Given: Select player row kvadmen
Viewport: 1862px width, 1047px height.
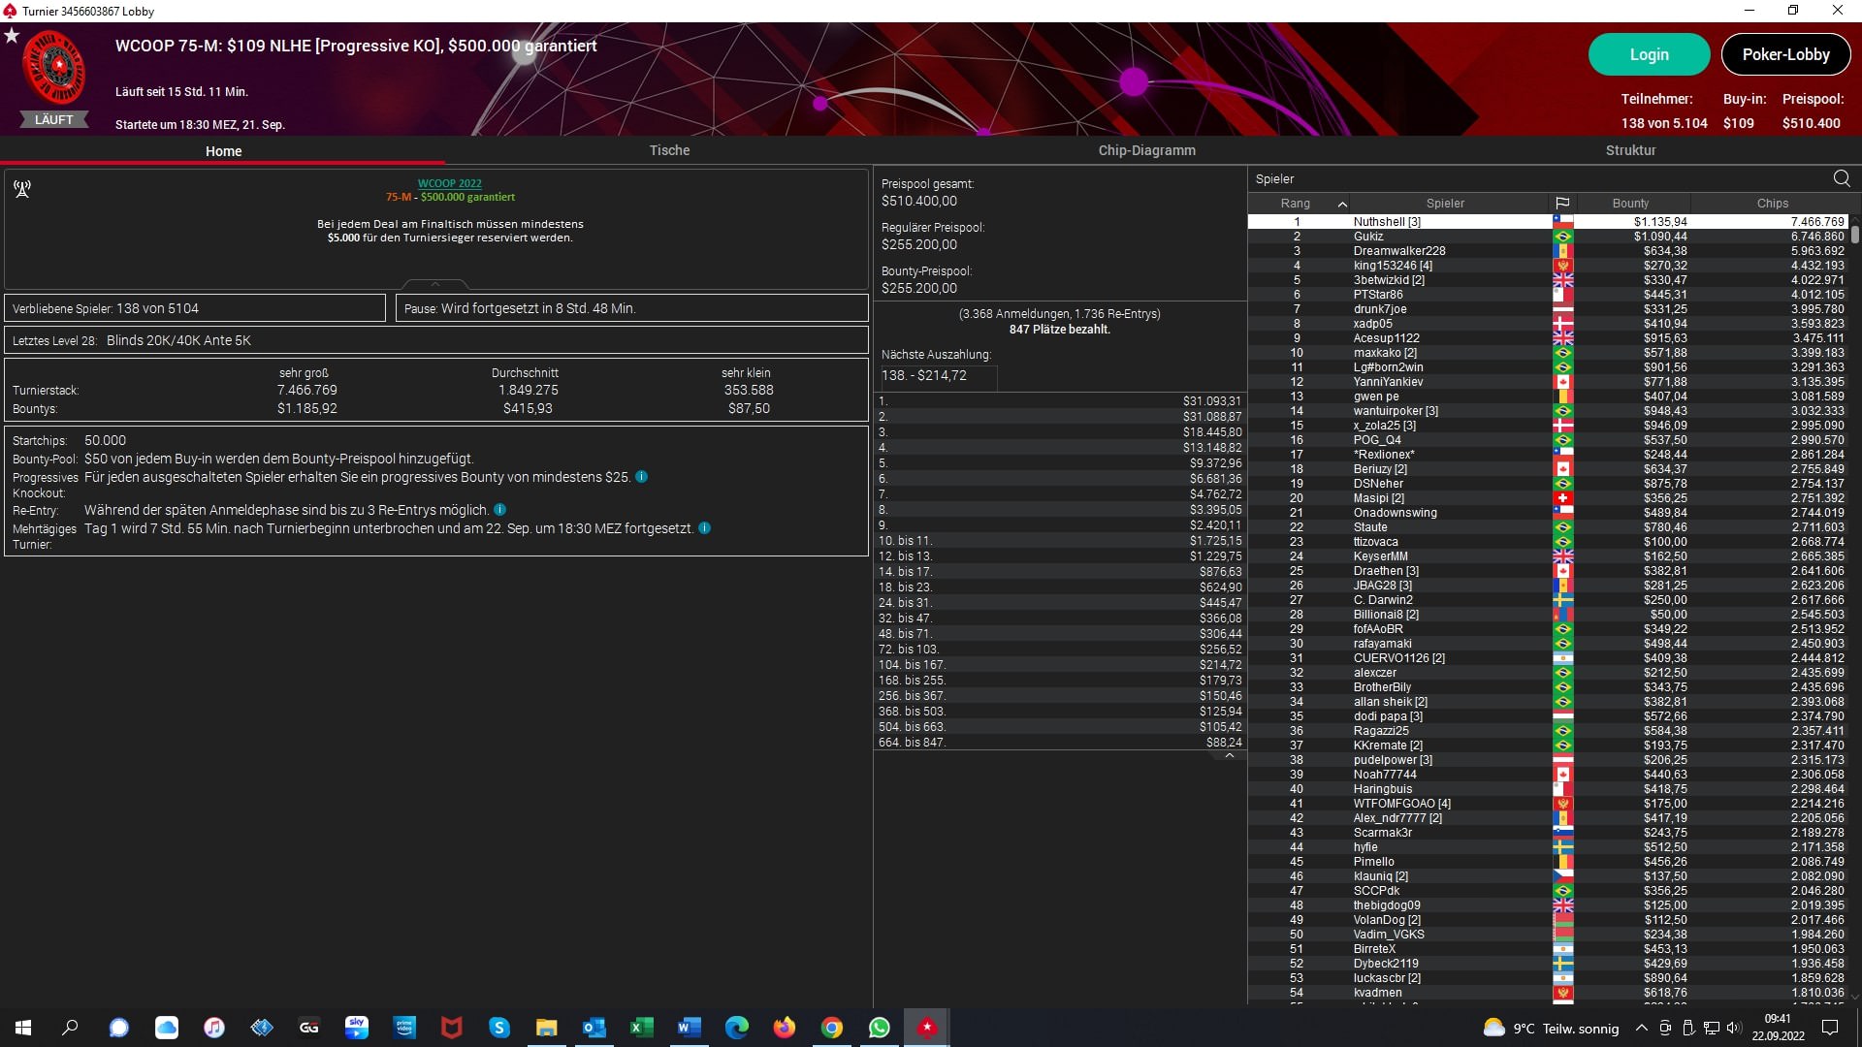Looking at the screenshot, I should click(1547, 993).
